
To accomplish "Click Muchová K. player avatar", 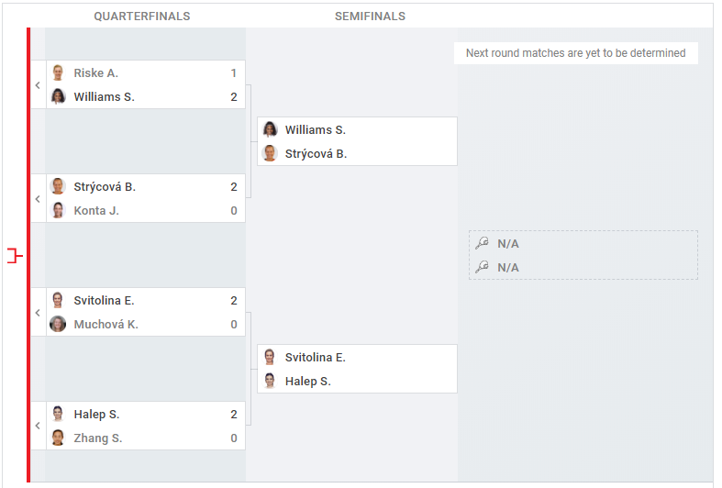I will point(58,324).
